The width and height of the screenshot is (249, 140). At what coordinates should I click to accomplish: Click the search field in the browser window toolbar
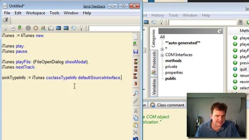tap(203, 22)
